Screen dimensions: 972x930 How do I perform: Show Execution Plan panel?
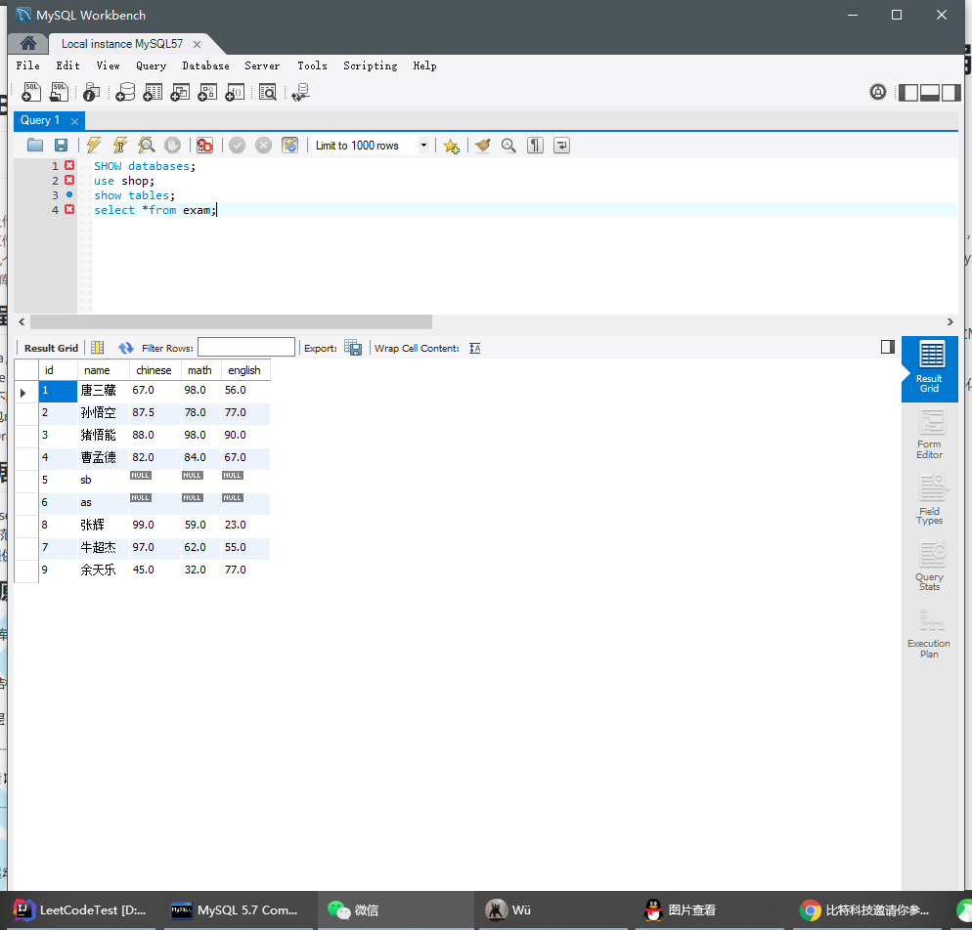point(929,634)
